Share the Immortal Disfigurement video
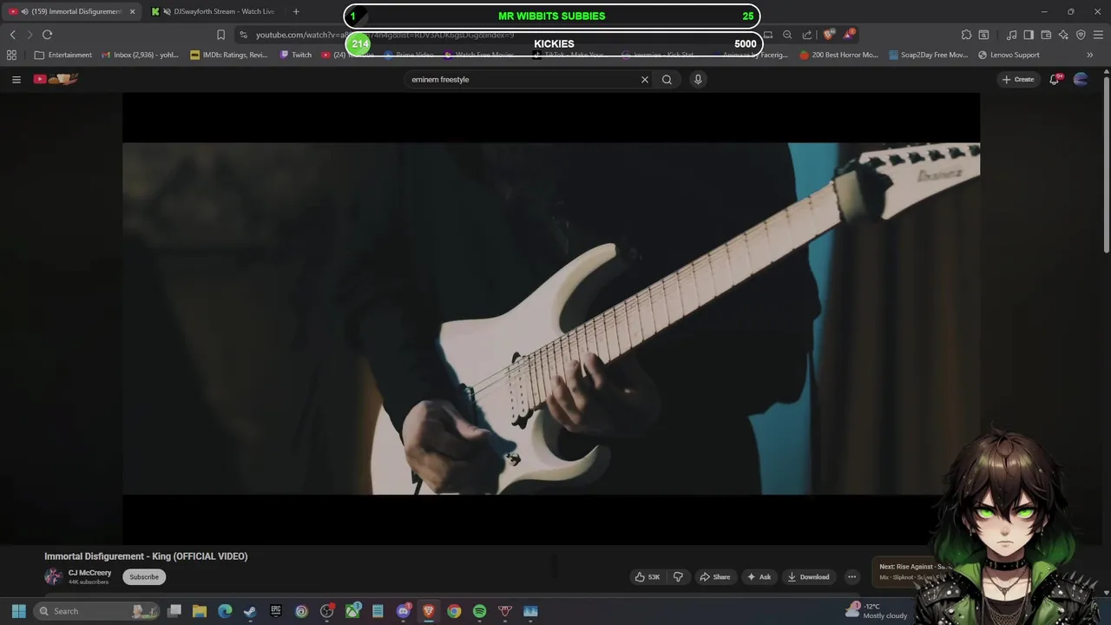The height and width of the screenshot is (625, 1111). tap(715, 576)
